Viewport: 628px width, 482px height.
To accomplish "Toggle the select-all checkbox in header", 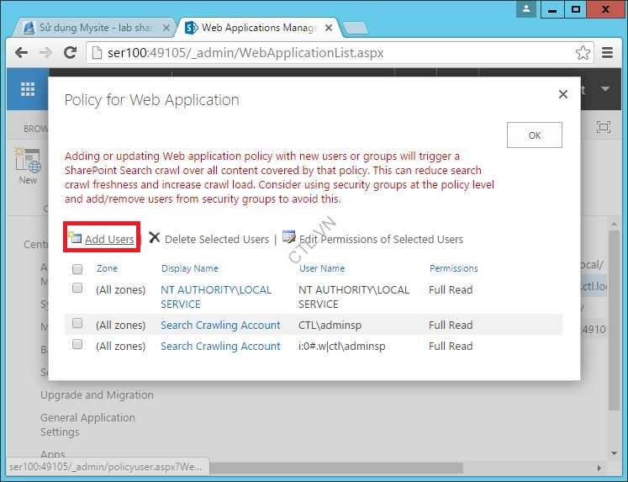I will (77, 269).
